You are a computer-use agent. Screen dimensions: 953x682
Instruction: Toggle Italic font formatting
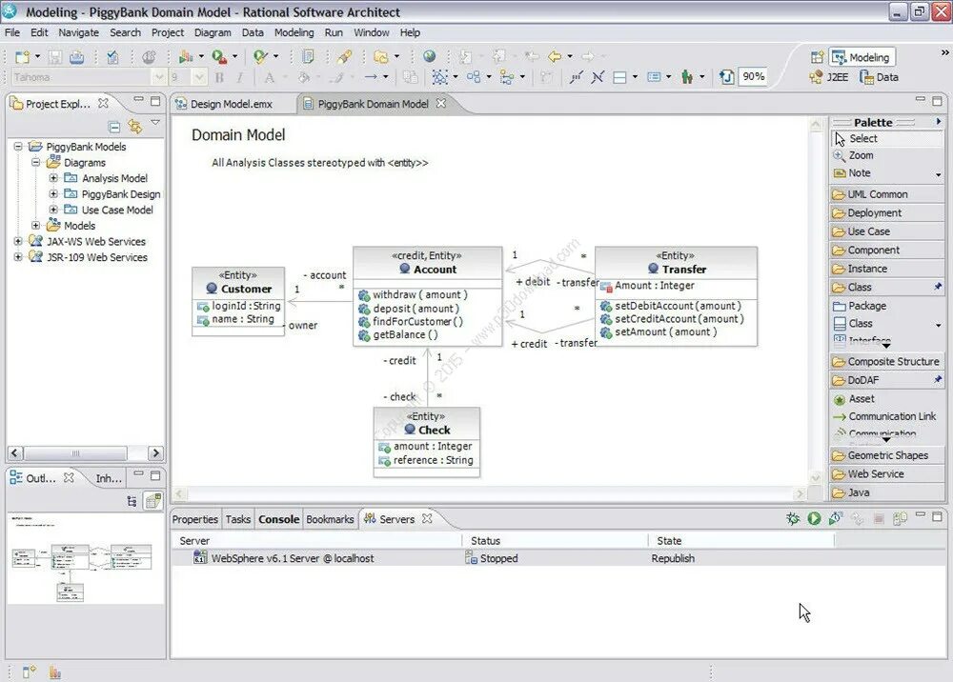(240, 77)
